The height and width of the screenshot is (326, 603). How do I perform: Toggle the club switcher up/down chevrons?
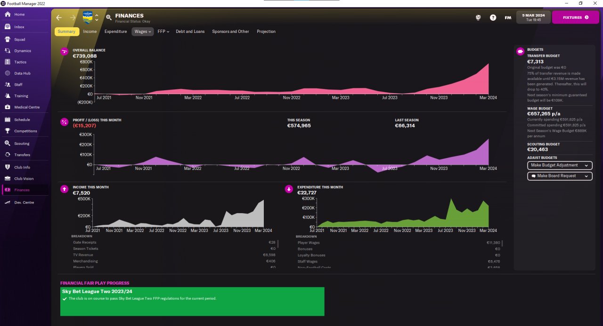point(97,17)
